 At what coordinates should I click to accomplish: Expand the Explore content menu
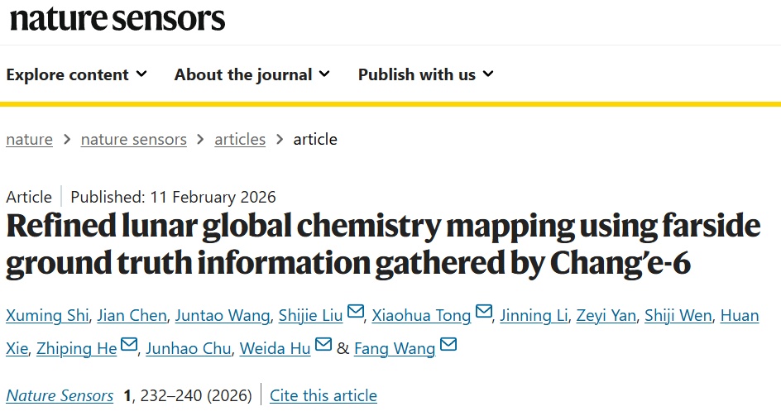tap(76, 74)
